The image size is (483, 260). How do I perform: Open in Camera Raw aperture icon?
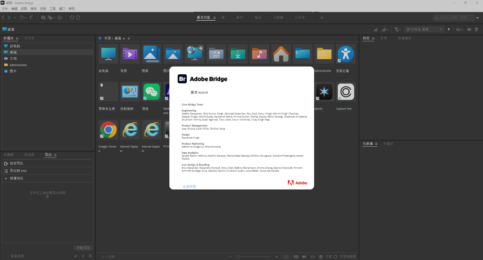pos(60,17)
